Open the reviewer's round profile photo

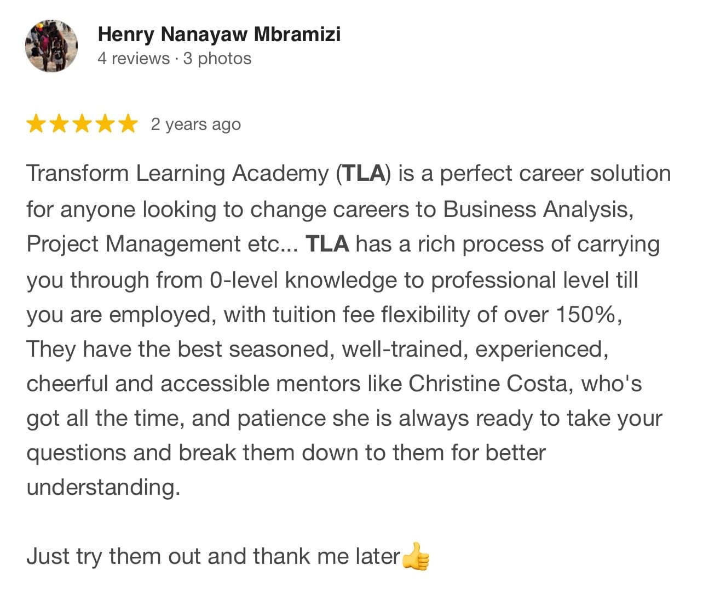51,46
